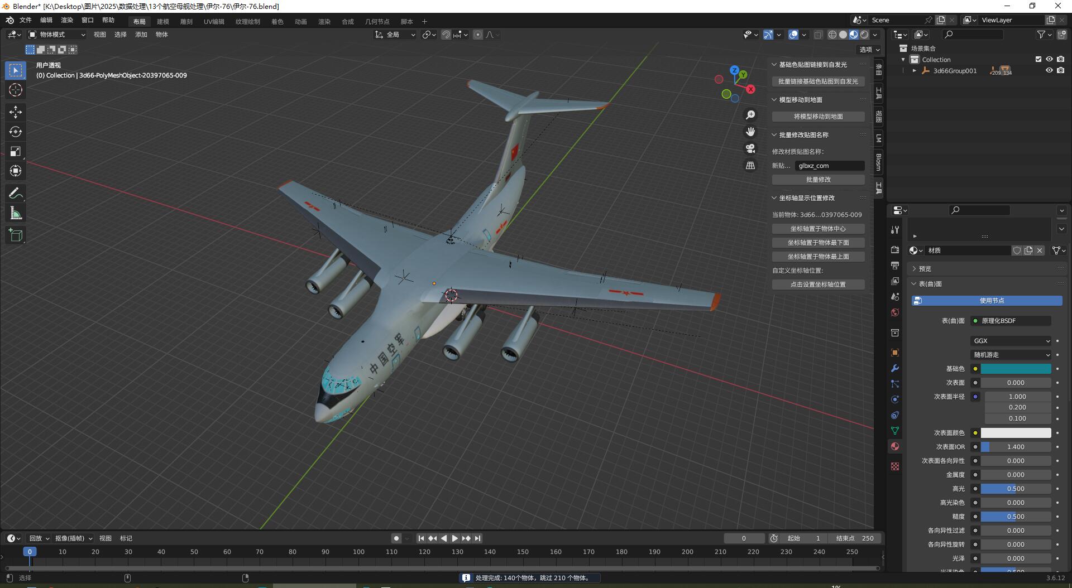
Task: Open the Edit menu
Action: pyautogui.click(x=46, y=20)
